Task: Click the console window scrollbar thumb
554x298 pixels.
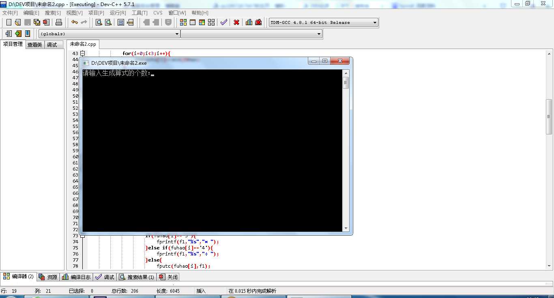Action: [346, 83]
